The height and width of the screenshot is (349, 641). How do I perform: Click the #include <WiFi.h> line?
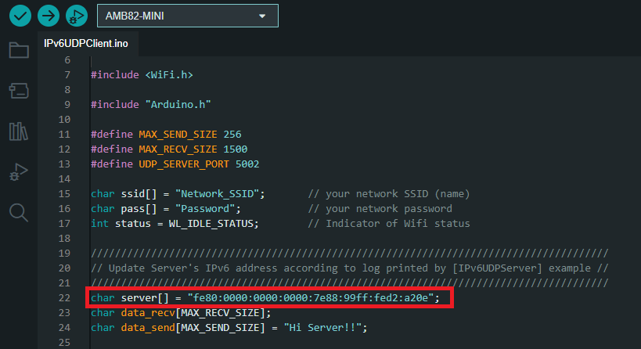(x=142, y=74)
